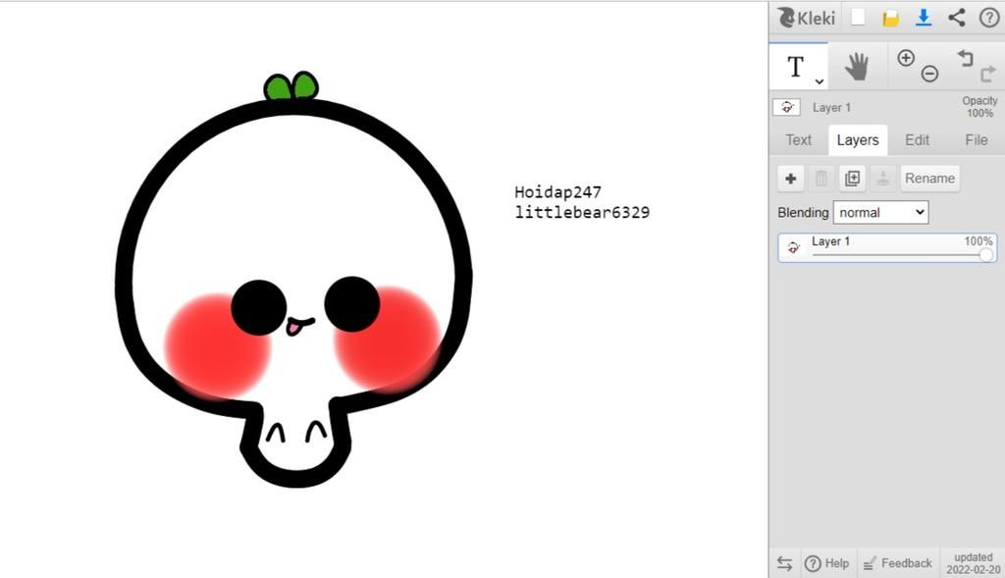1005x578 pixels.
Task: Add a new layer
Action: pos(791,179)
